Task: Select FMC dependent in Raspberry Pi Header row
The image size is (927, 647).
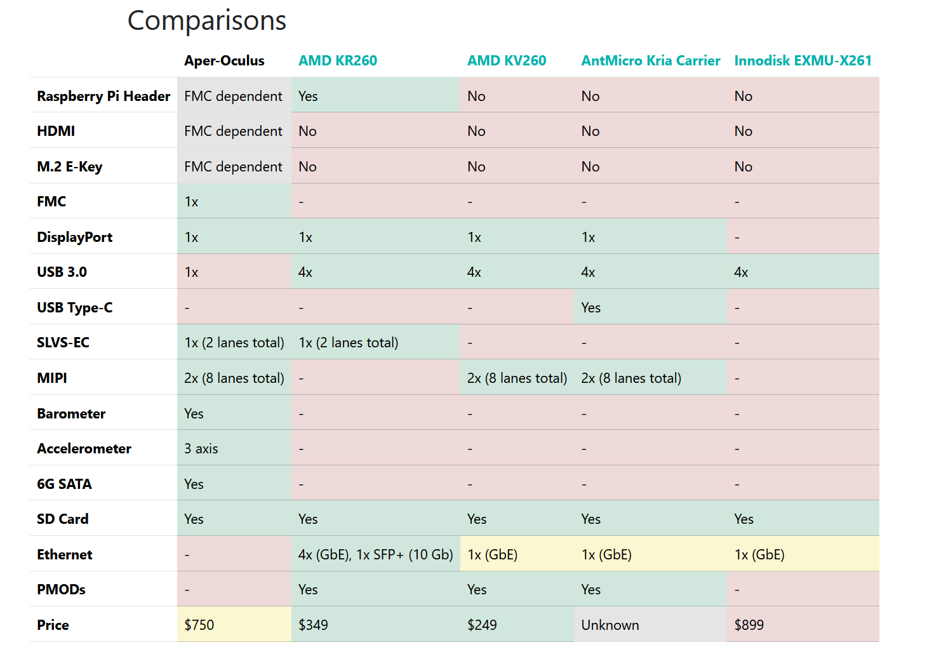Action: (x=233, y=96)
